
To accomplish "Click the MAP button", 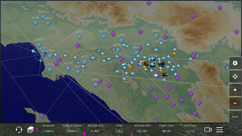I will (235, 117).
